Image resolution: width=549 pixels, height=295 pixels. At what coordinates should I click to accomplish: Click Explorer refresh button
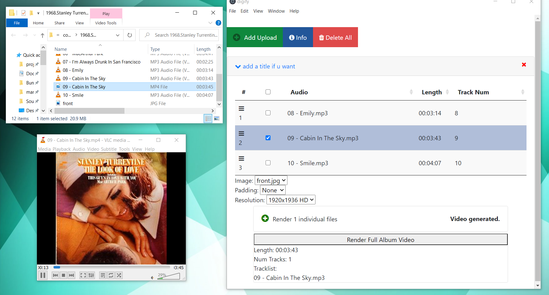pyautogui.click(x=130, y=35)
